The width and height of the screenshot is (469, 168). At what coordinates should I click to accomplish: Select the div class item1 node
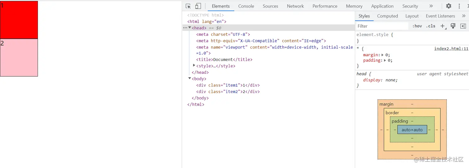pyautogui.click(x=228, y=85)
